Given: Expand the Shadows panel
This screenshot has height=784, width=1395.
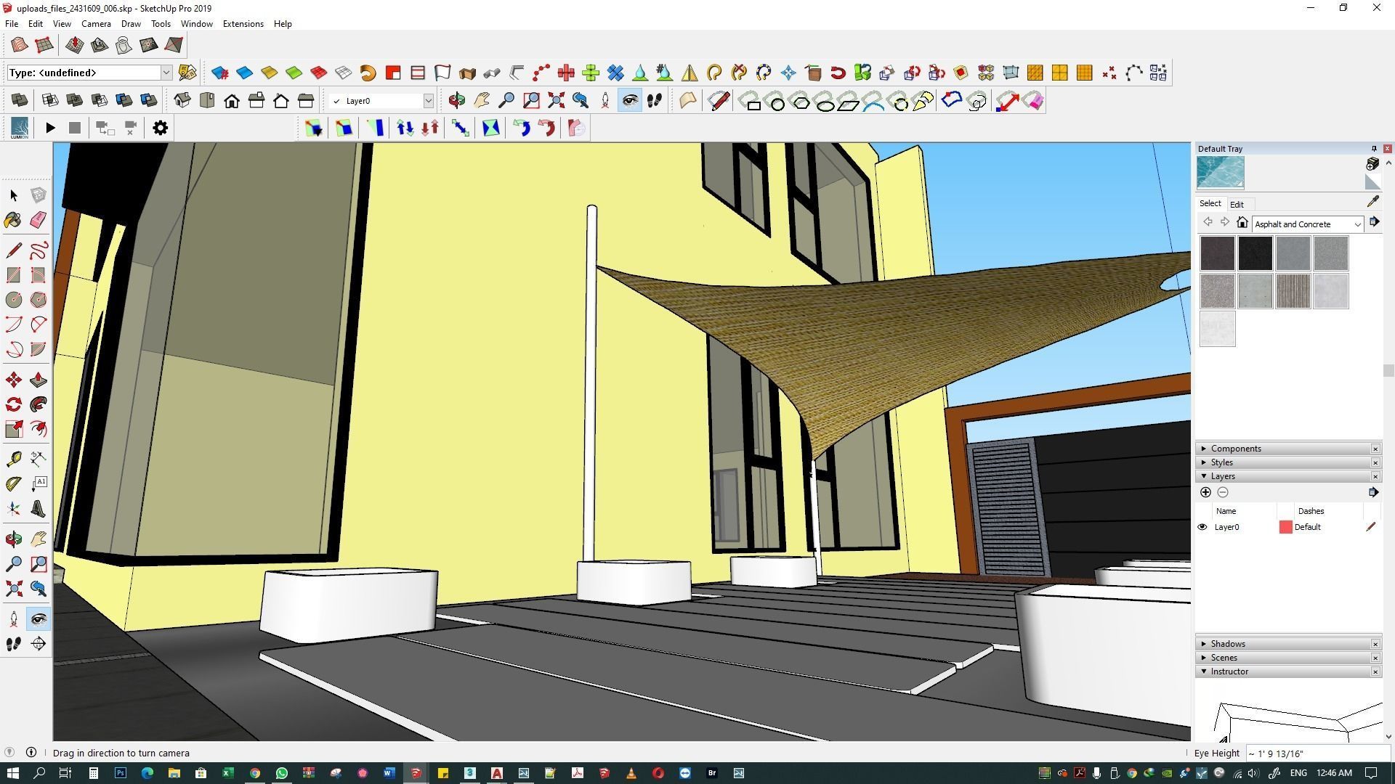Looking at the screenshot, I should [1227, 644].
